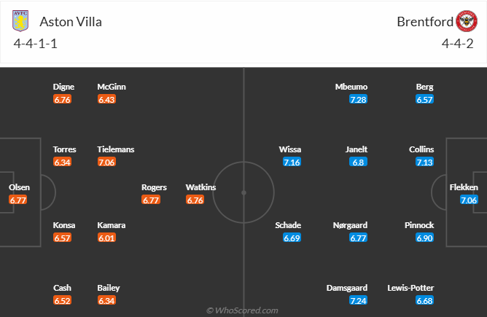Click player Wissa's name

click(290, 149)
